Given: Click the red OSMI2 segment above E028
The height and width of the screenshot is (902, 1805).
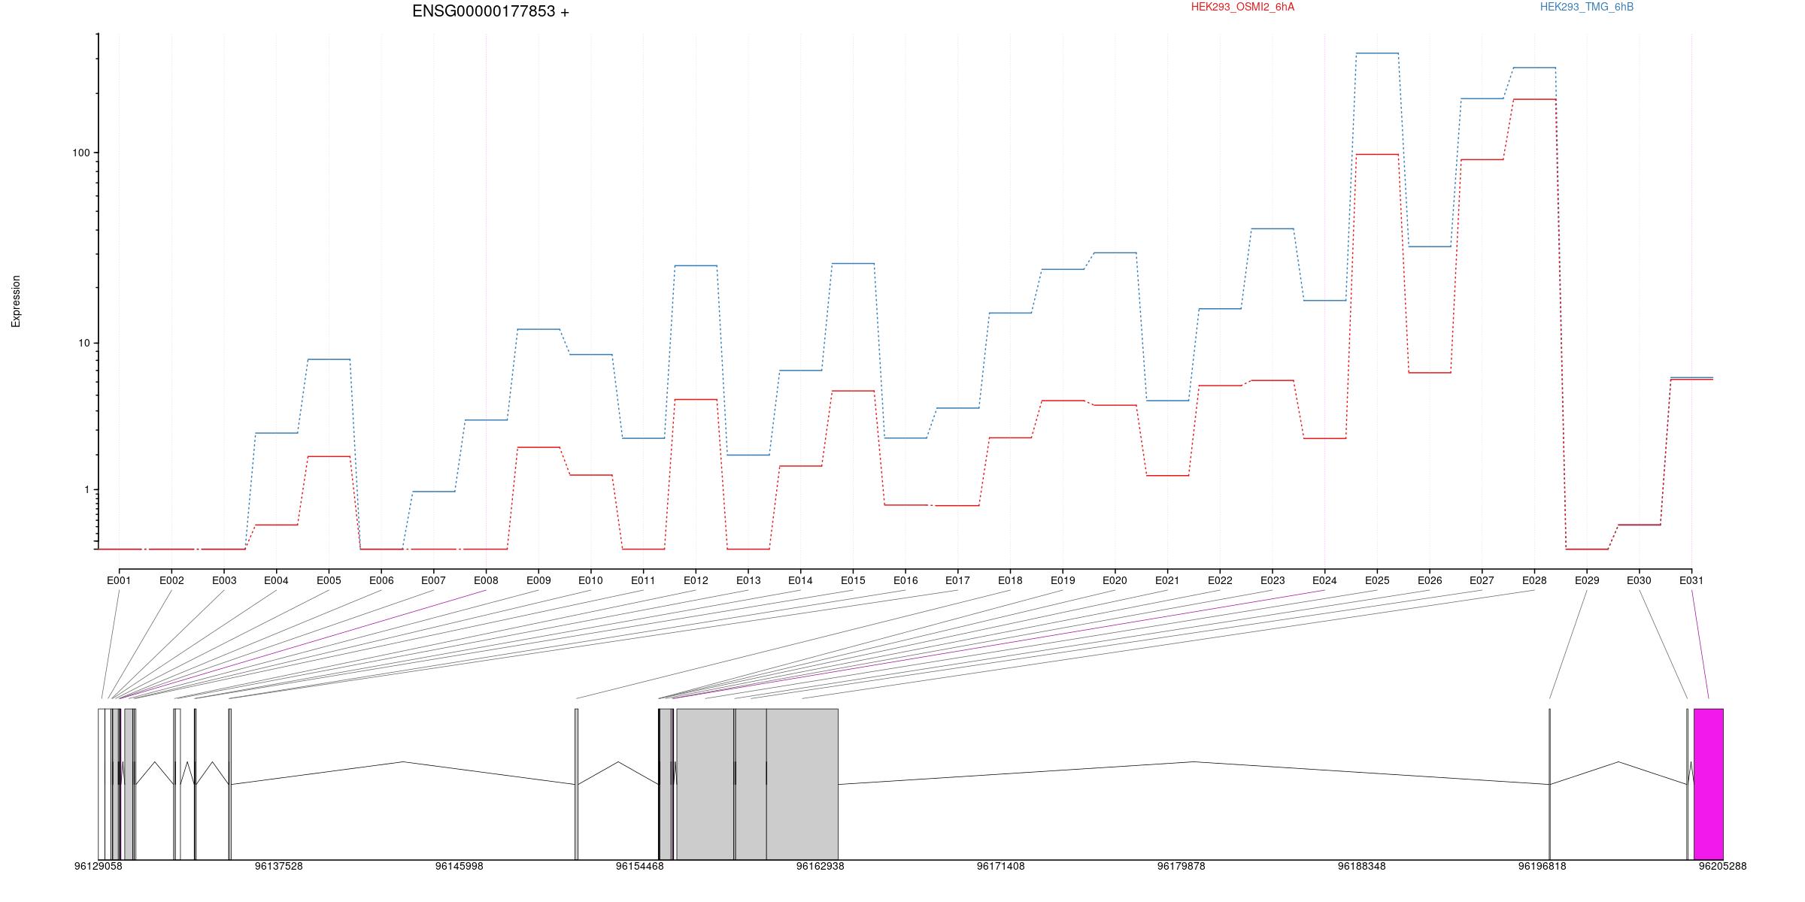Looking at the screenshot, I should [1534, 99].
